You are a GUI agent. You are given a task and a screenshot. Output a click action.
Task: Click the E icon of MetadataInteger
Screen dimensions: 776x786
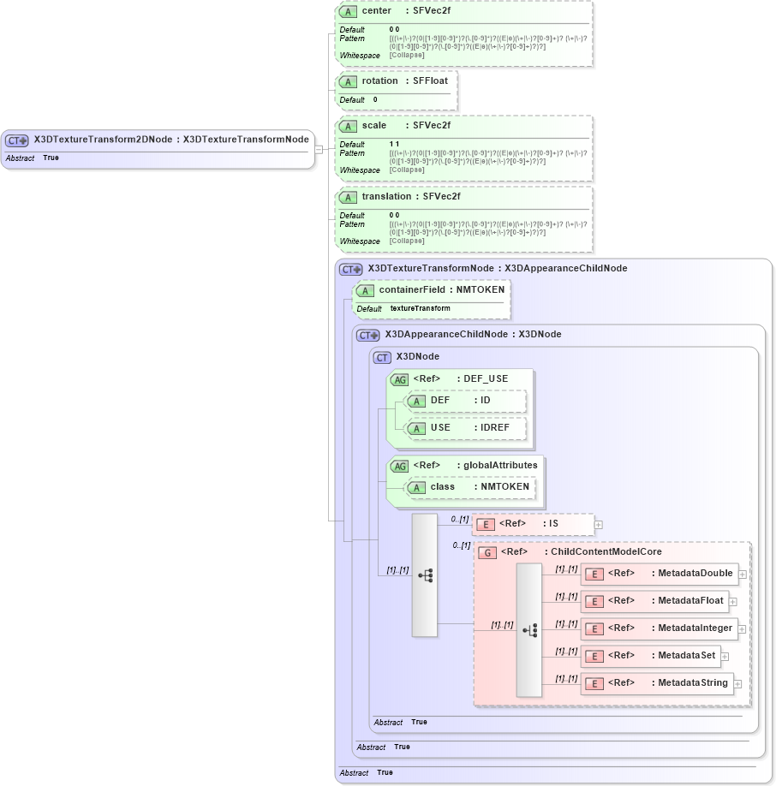click(594, 629)
